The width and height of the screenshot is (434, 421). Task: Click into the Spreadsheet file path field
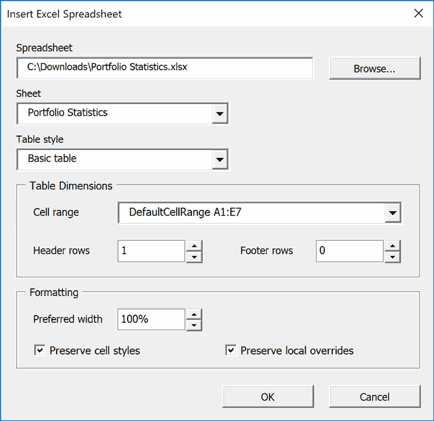(x=164, y=68)
